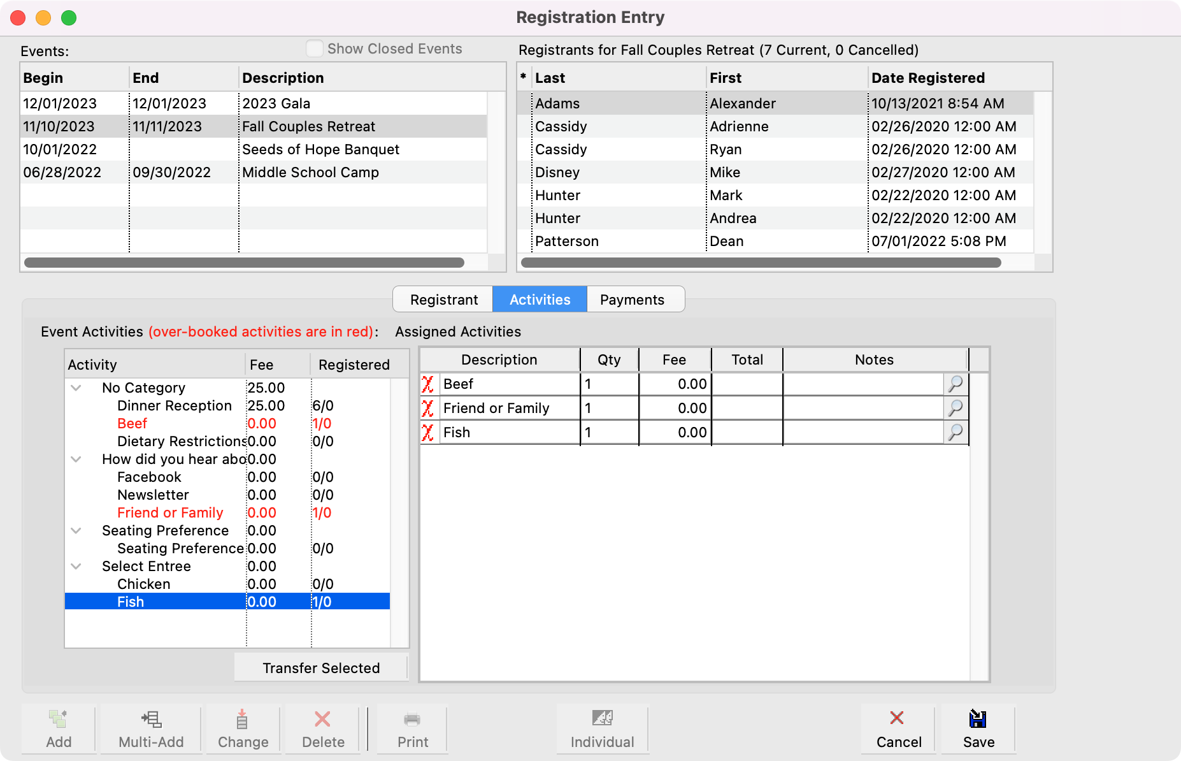Click the Cancel red X icon
The height and width of the screenshot is (761, 1181).
(897, 718)
